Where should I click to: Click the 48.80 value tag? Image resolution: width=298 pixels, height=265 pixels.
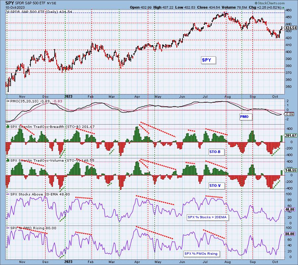coord(290,209)
